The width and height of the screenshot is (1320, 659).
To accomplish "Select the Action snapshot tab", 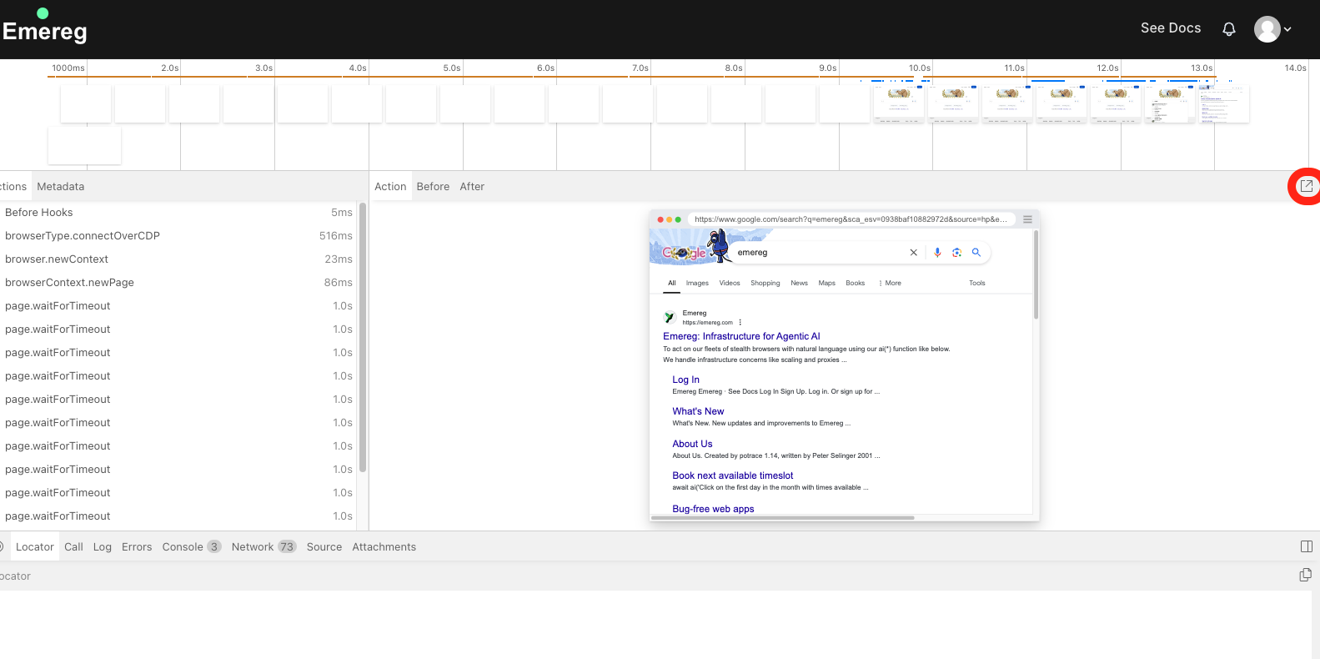I will point(390,187).
